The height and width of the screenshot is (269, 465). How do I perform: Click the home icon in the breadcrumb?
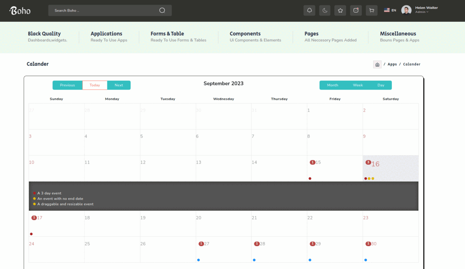[377, 64]
